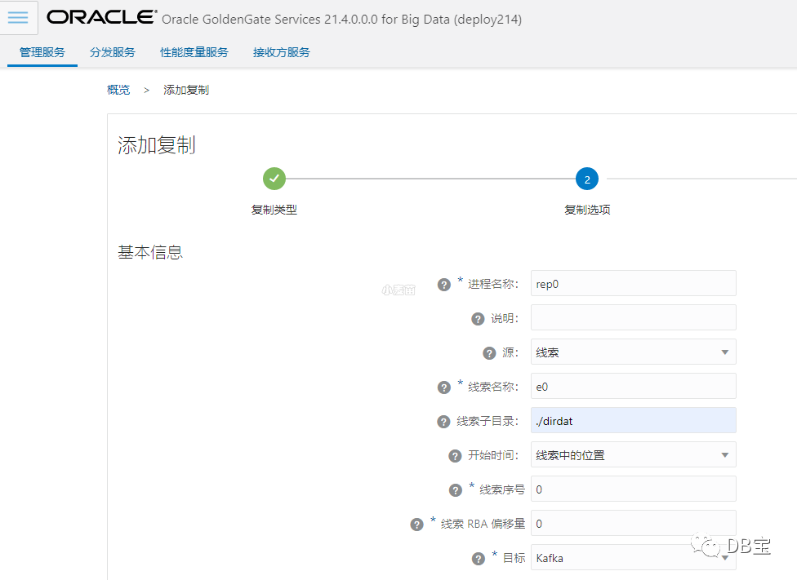This screenshot has height=580, width=797.
Task: Show help for 线索子目录 field
Action: [443, 422]
